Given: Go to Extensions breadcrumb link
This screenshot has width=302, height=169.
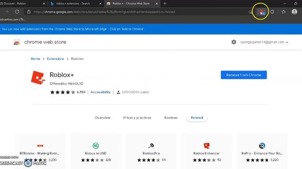Looking at the screenshot, I should click(x=56, y=59).
